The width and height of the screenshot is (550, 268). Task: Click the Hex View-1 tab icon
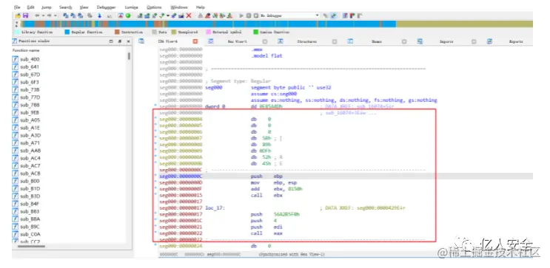pos(211,41)
